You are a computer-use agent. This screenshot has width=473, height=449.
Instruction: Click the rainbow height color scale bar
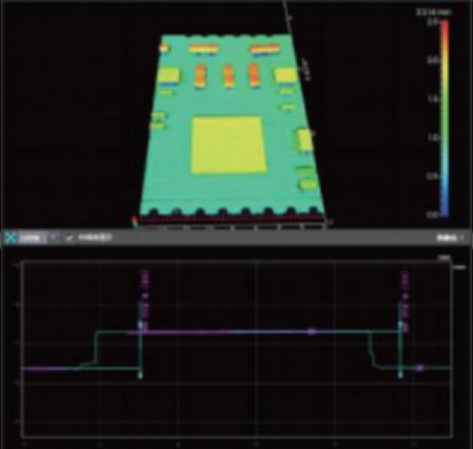pos(445,119)
